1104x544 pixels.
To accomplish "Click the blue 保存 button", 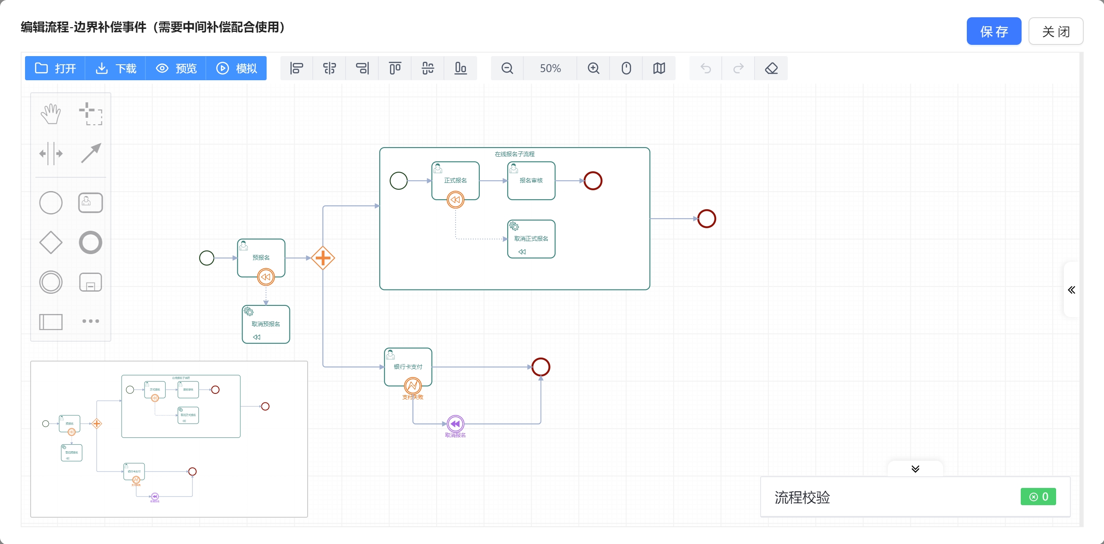I will [x=994, y=31].
